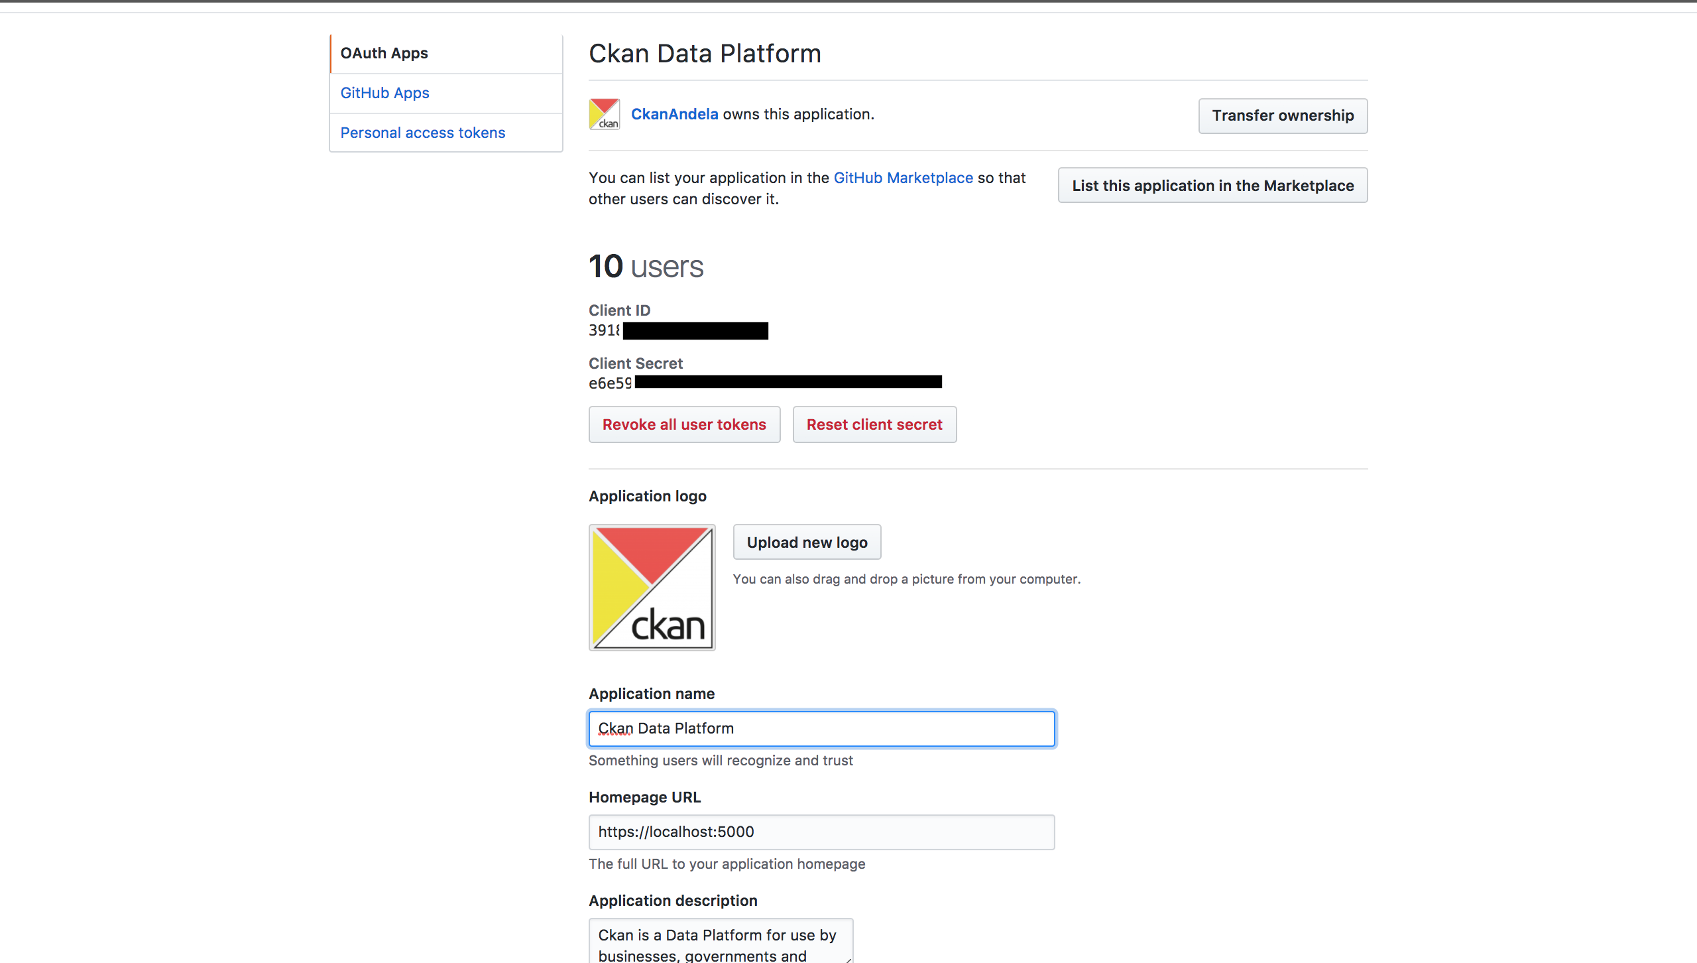1697x963 pixels.
Task: Select the Ckan Data Platform name text
Action: click(666, 728)
